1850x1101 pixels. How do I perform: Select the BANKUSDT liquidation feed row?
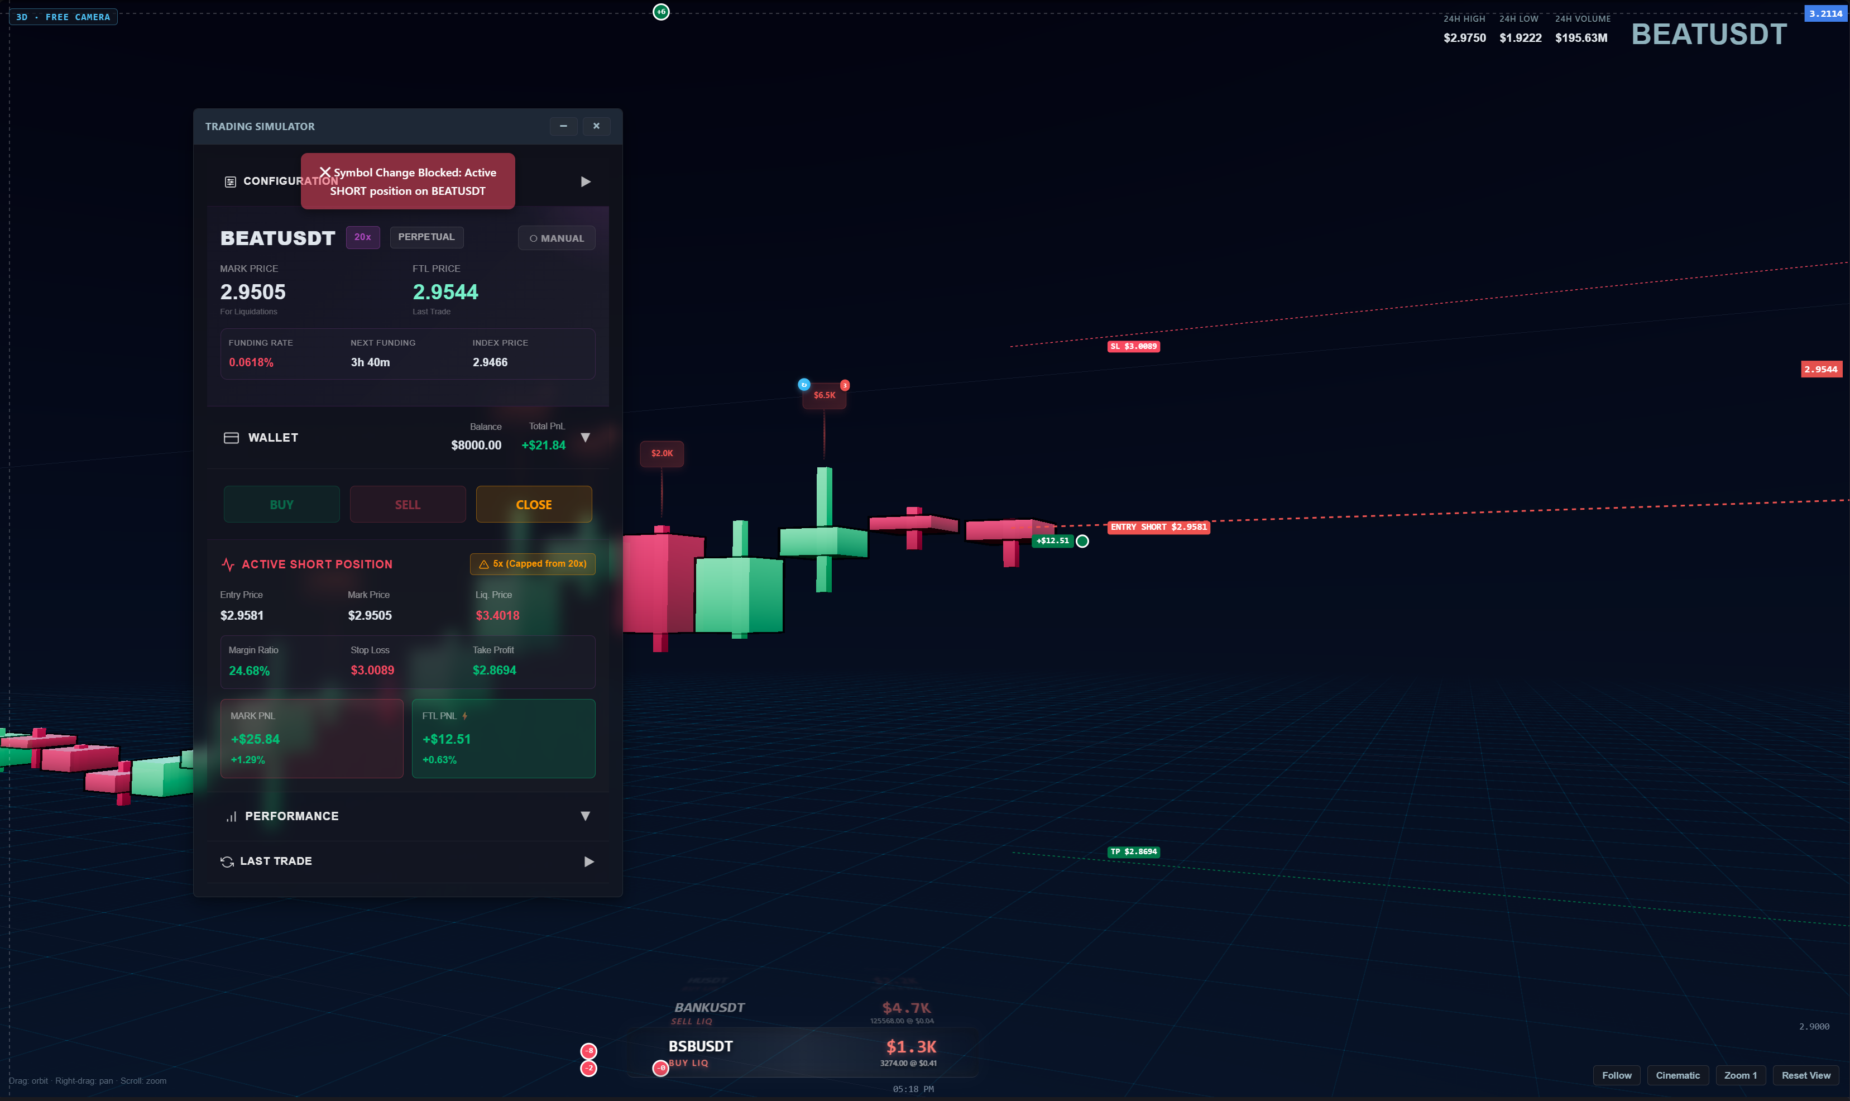tap(803, 1013)
